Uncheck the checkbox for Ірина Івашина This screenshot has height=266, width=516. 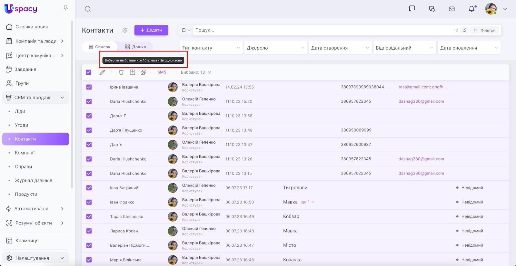tap(89, 87)
